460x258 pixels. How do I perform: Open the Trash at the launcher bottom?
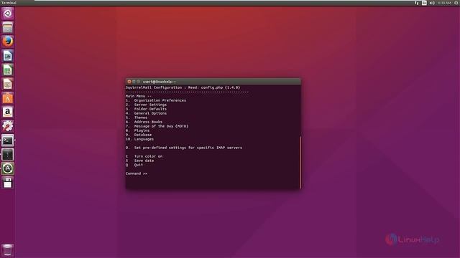(x=8, y=250)
